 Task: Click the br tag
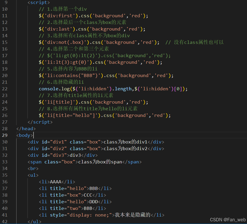tap(33, 168)
